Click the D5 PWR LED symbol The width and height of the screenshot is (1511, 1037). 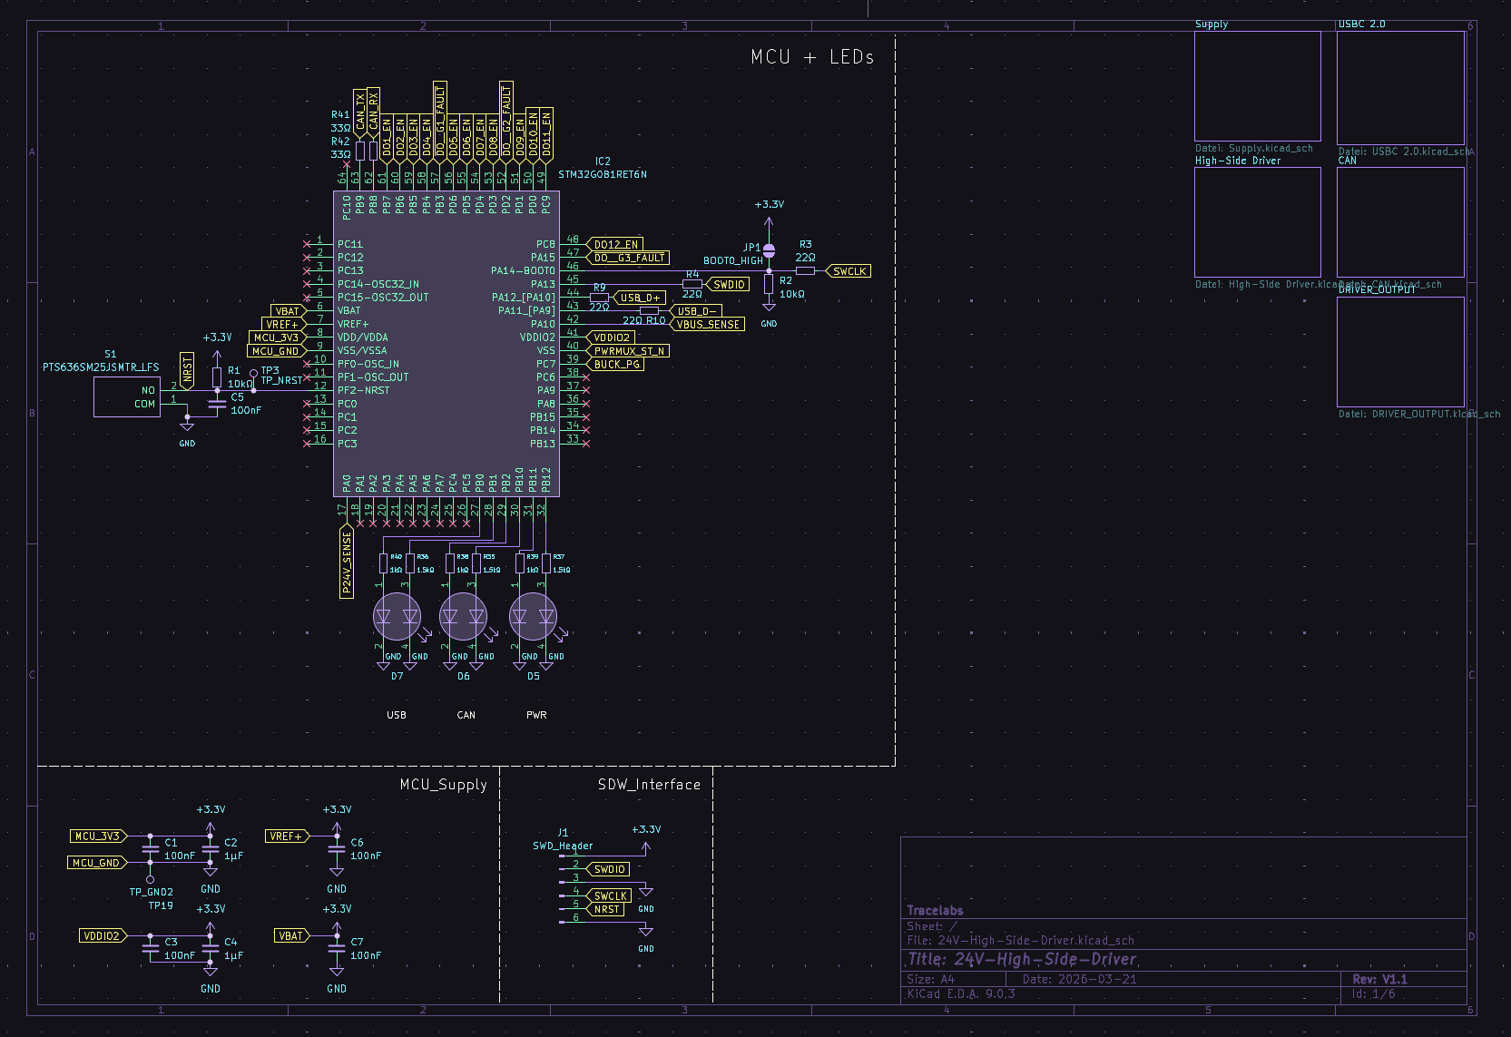(533, 618)
